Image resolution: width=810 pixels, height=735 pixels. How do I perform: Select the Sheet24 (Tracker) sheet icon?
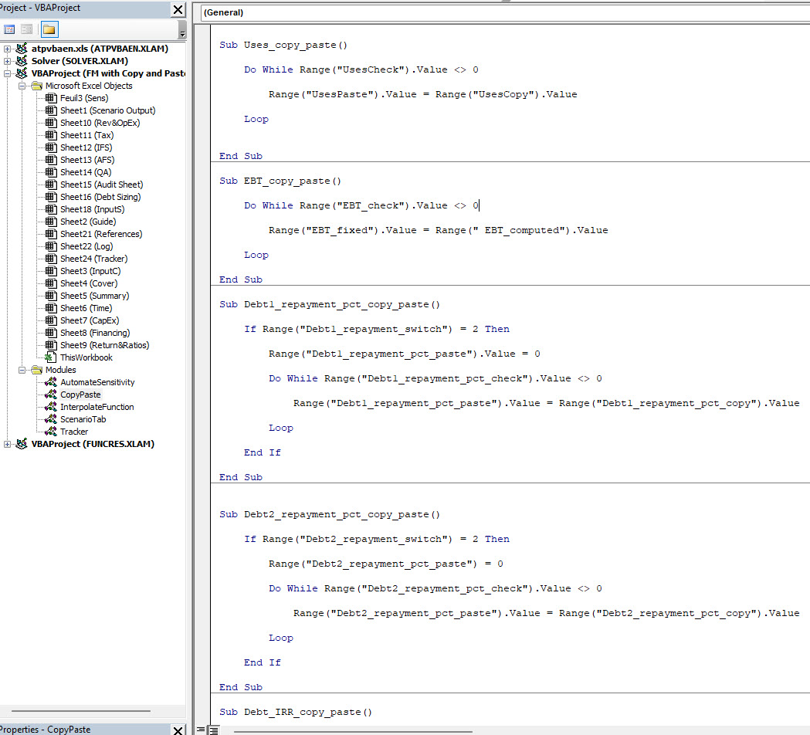point(51,259)
